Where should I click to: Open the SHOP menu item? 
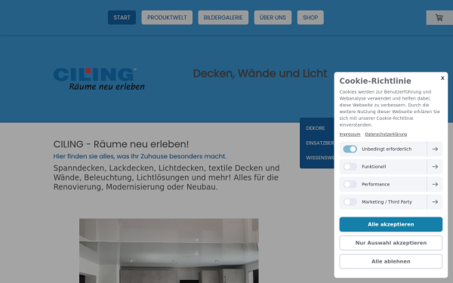310,17
